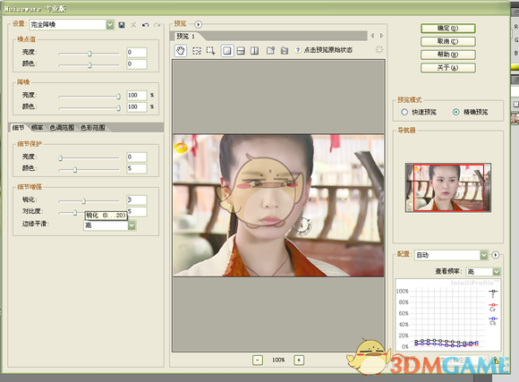Click the 降噪 亮度 slider handle

(118, 97)
